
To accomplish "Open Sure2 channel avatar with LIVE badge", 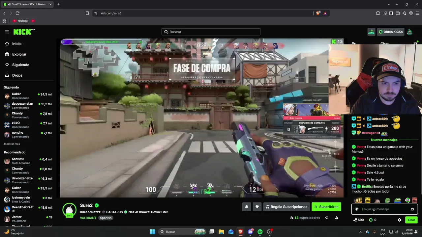I will tap(69, 210).
